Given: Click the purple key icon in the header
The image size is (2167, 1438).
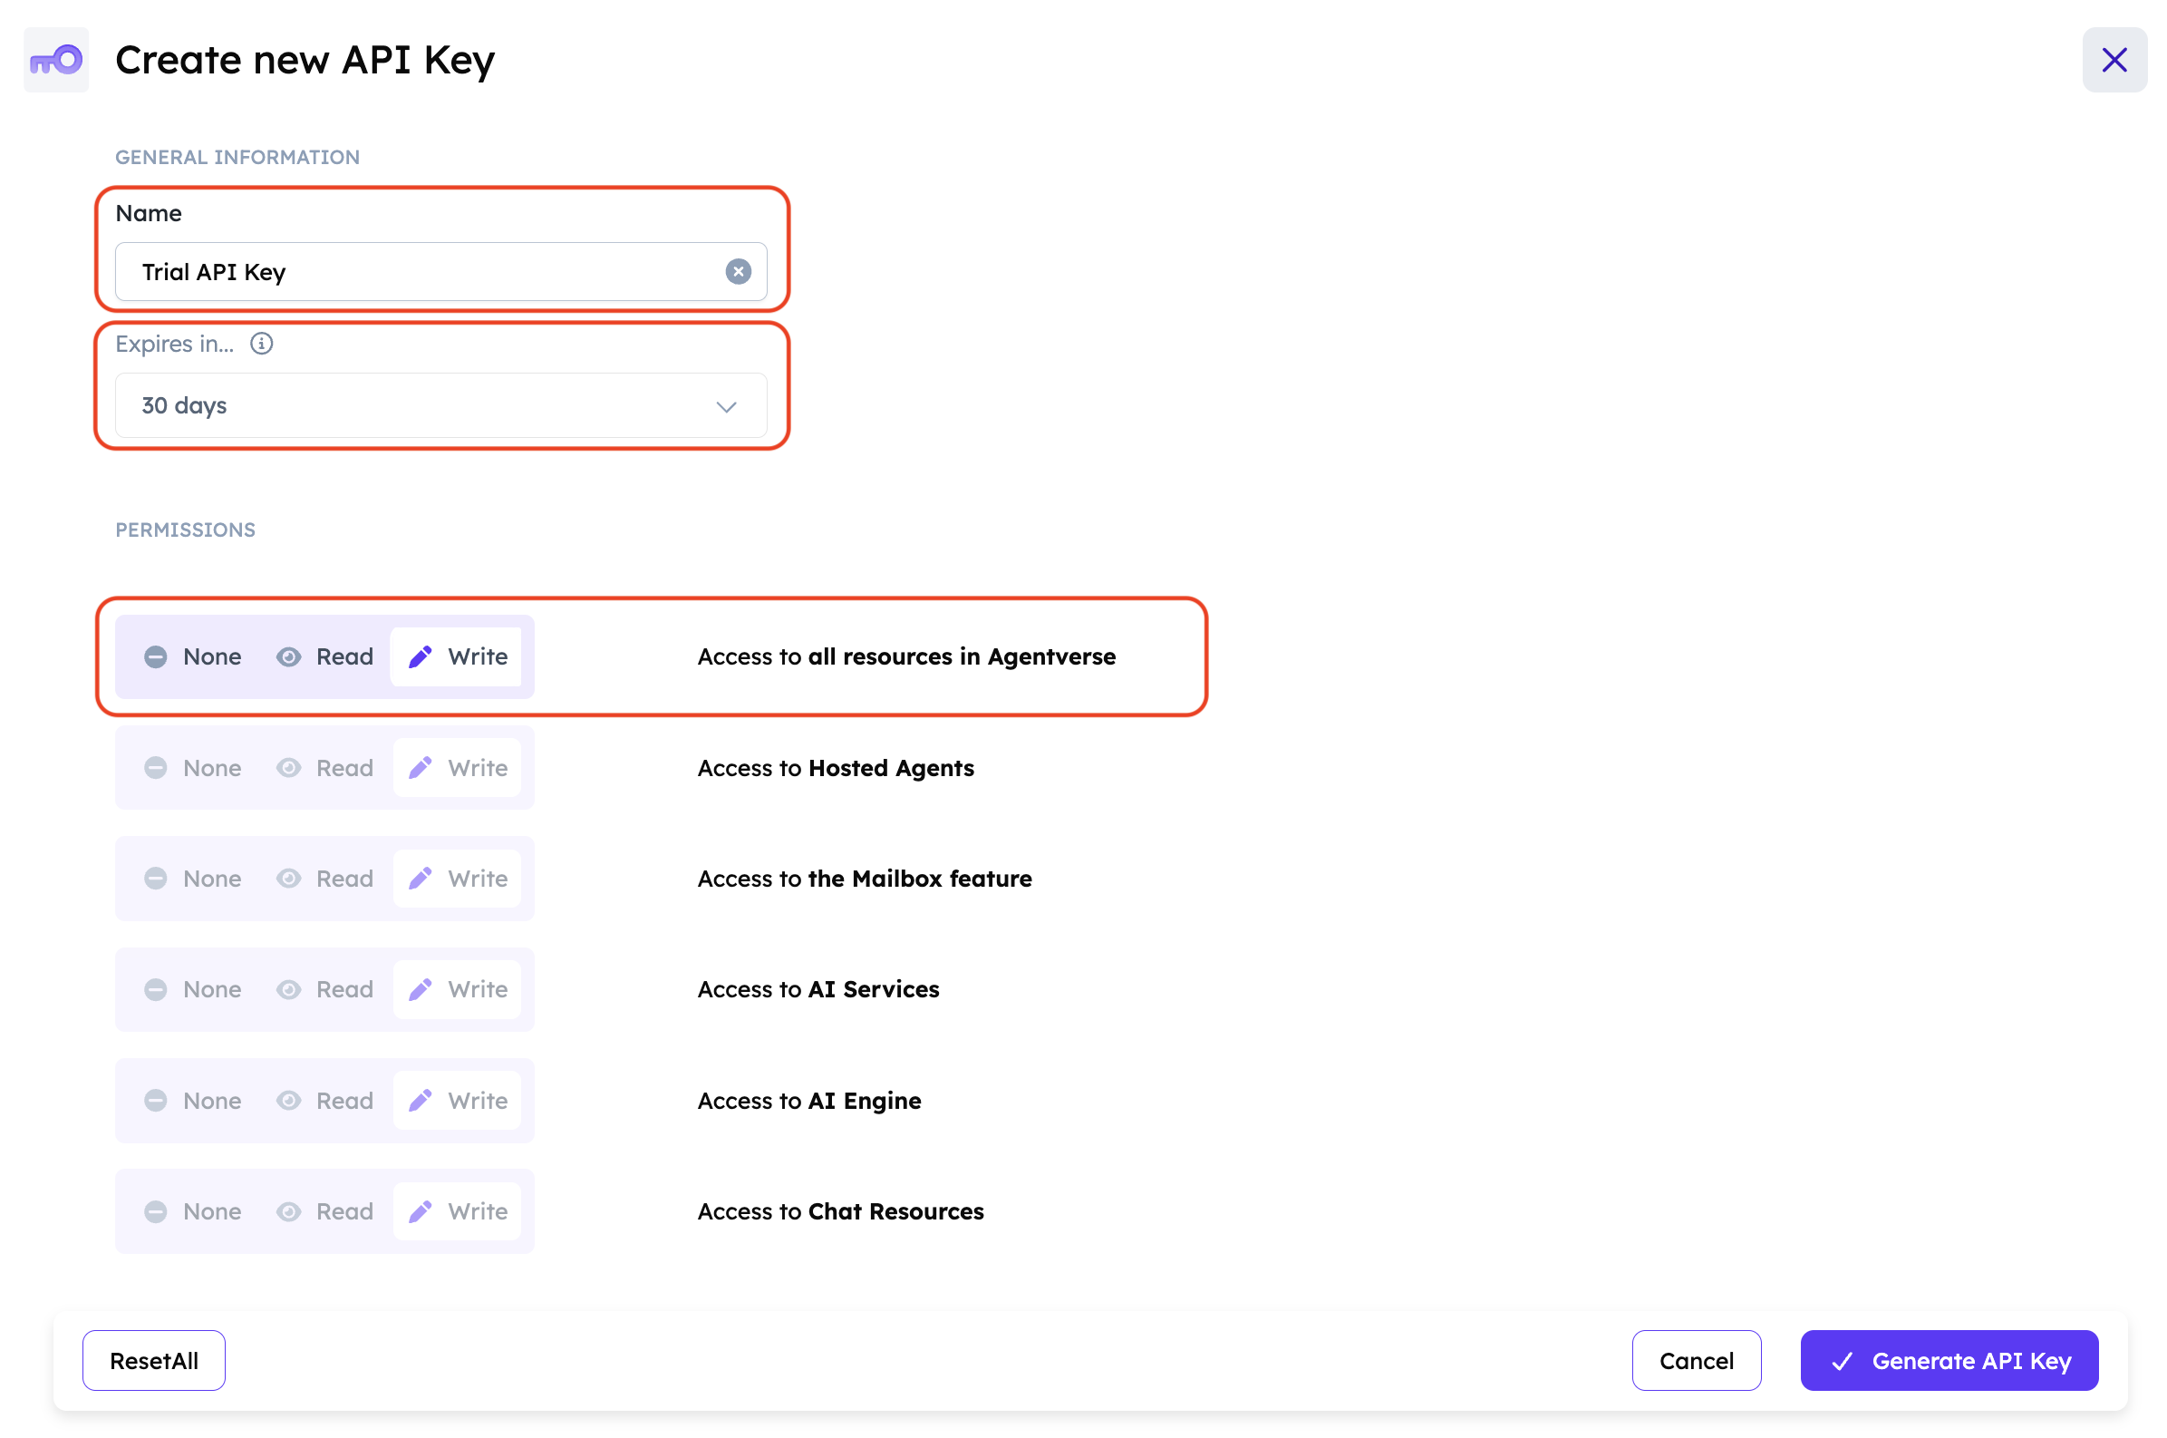Looking at the screenshot, I should 56,61.
